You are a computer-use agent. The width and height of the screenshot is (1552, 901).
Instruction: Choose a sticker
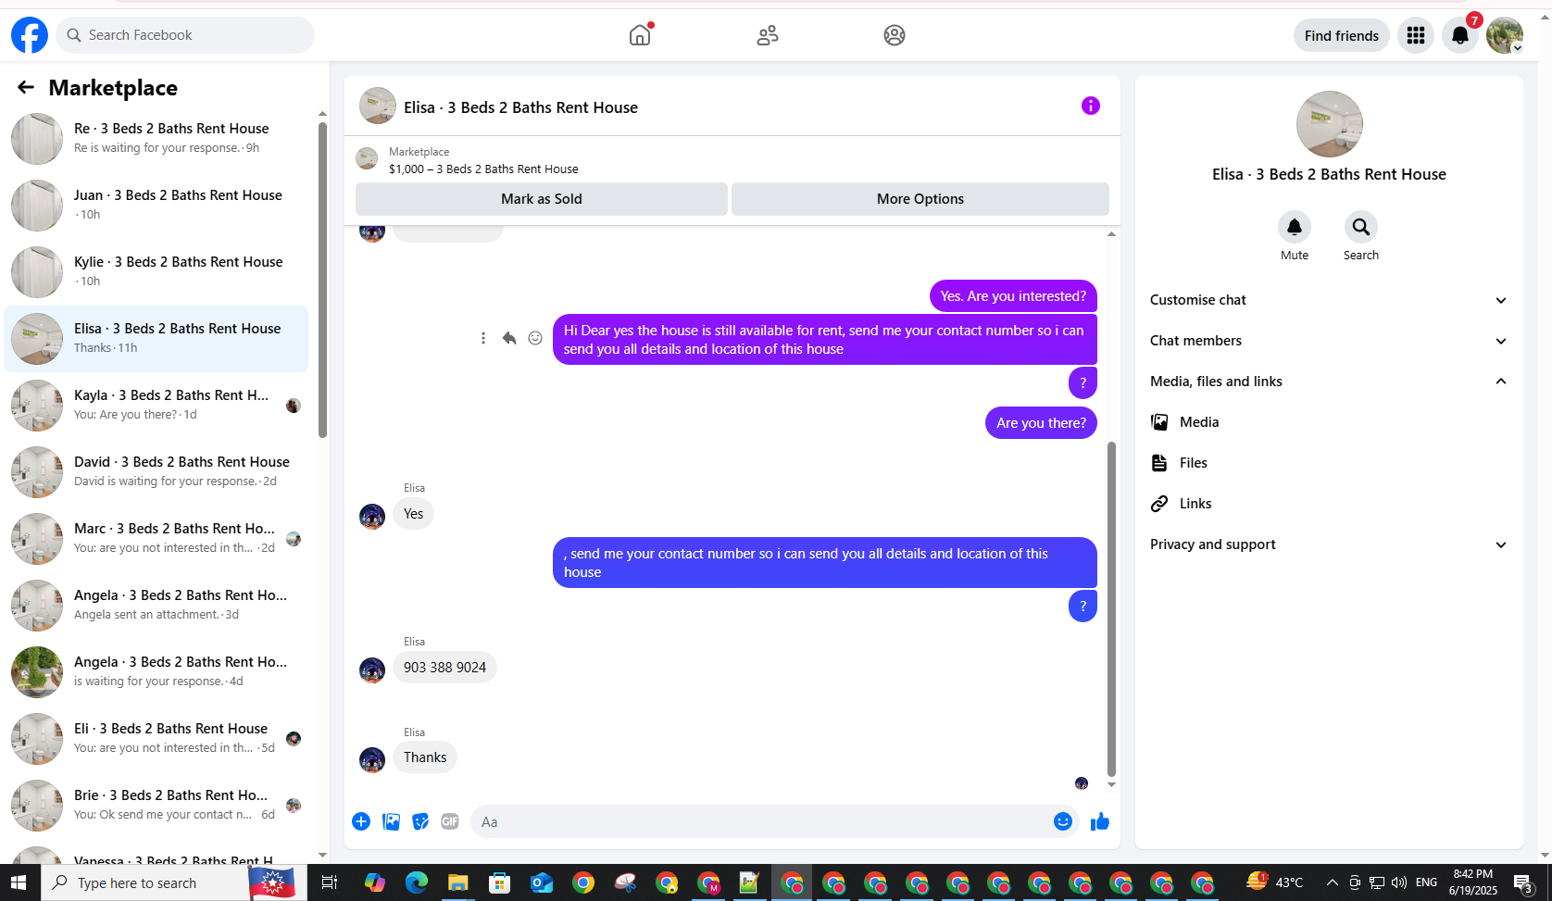pyautogui.click(x=420, y=821)
